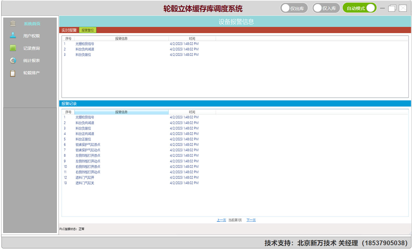This screenshot has width=412, height=249.
Task: Click 序号 header in real-time alarm table
Action: pyautogui.click(x=68, y=38)
